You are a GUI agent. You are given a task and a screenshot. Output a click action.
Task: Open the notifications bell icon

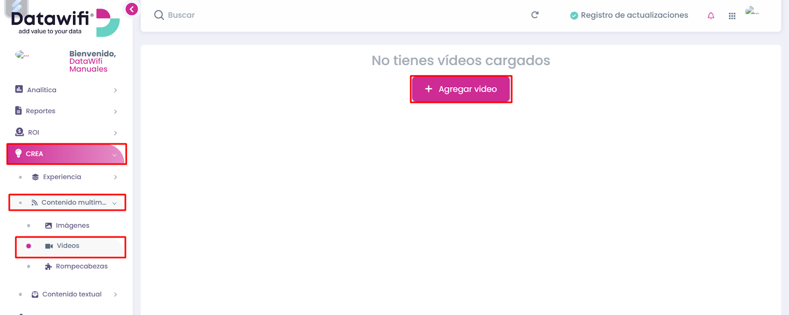(x=711, y=16)
